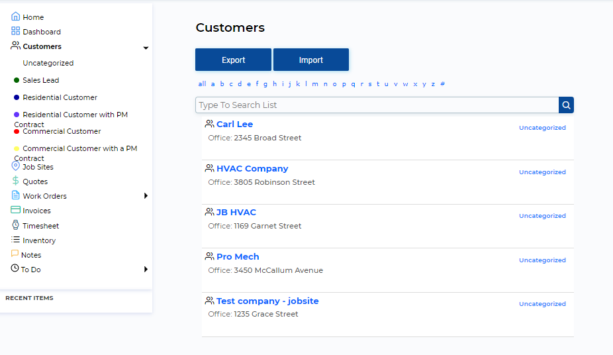Viewport: 613px width, 355px height.
Task: Click address 'Office: 3450 McCallum Avenue'
Action: point(265,270)
